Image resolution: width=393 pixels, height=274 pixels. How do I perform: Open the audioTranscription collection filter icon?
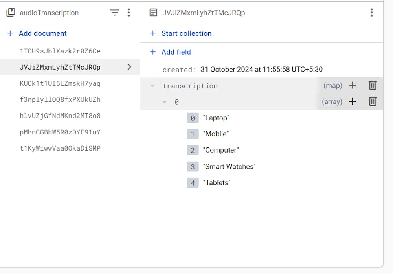tap(114, 13)
